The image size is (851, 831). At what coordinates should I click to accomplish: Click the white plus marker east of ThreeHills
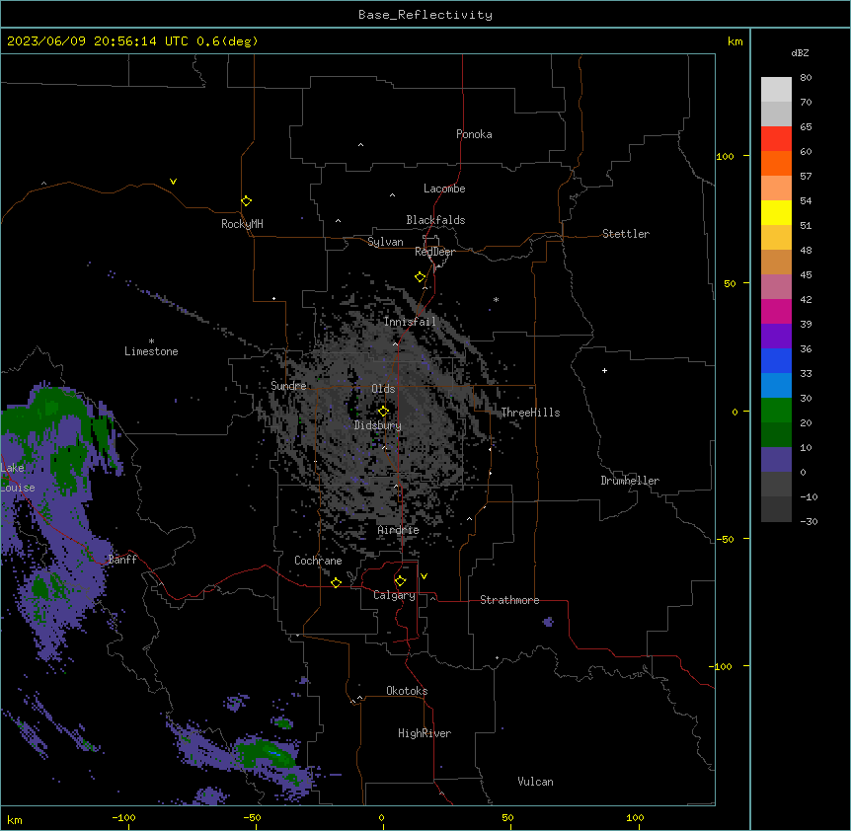[x=604, y=370]
